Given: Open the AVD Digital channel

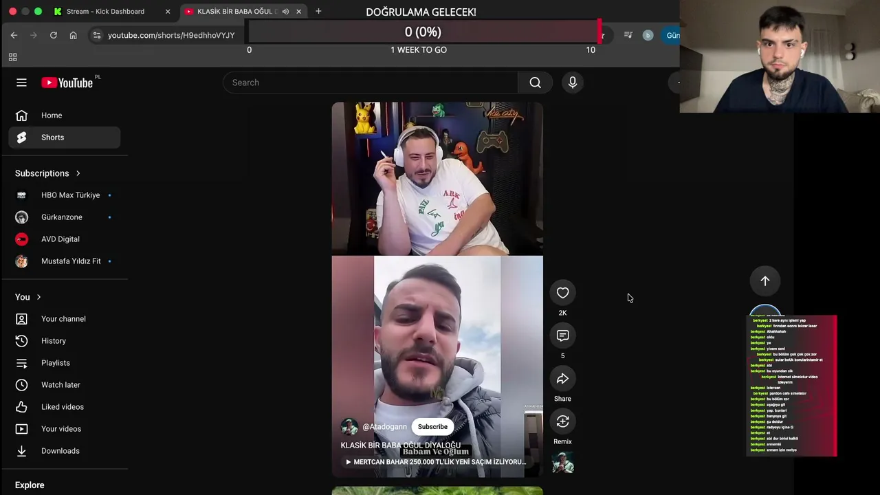Looking at the screenshot, I should [65, 239].
